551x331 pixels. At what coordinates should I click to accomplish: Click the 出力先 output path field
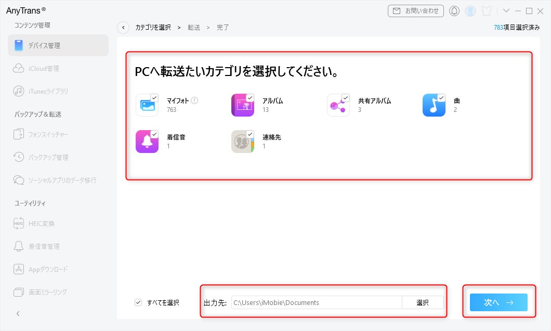(316, 302)
